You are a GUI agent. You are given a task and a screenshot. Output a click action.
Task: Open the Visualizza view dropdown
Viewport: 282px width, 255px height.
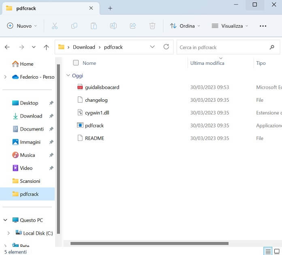(230, 26)
